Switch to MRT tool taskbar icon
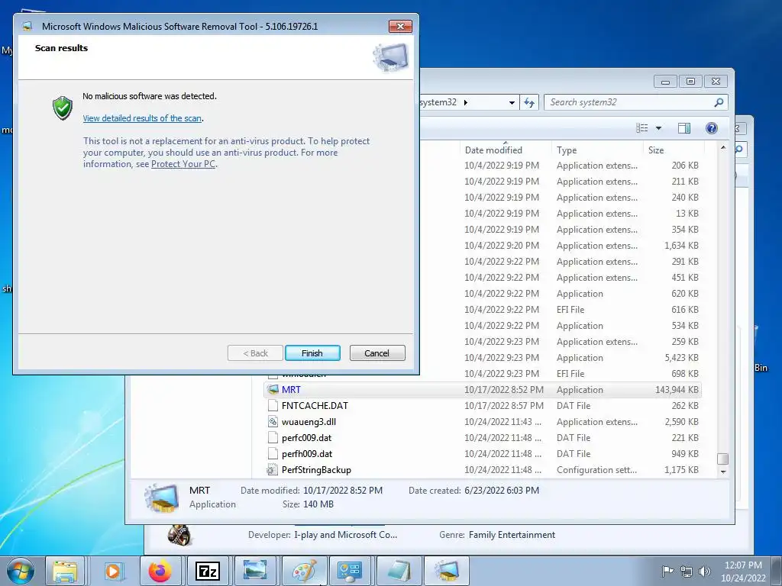 pyautogui.click(x=447, y=571)
